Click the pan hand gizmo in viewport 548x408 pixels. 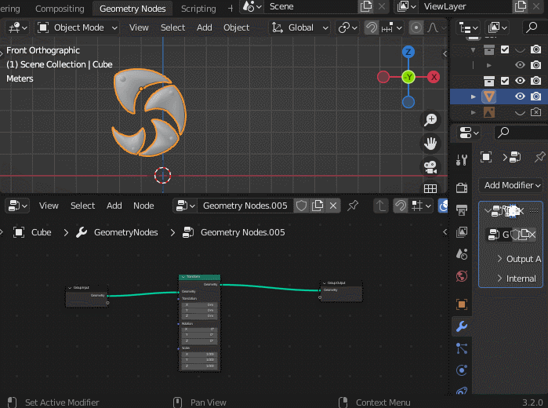(x=430, y=143)
